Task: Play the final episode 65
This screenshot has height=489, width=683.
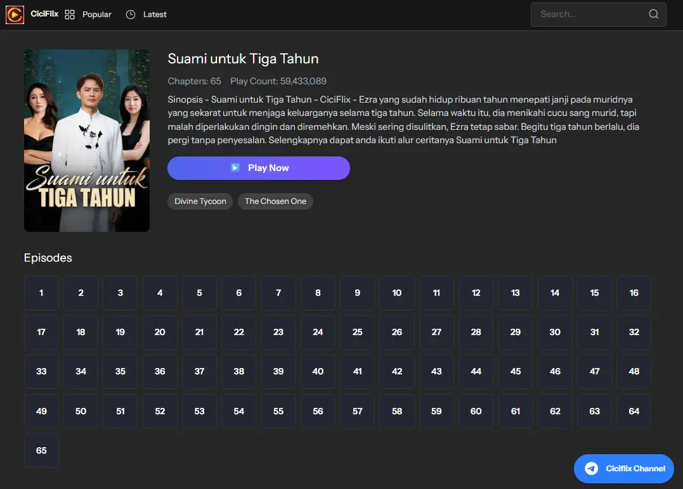Action: coord(41,450)
